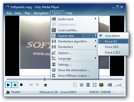Click the colored settings sliders icon in the toolbar
Viewport: 134px width, 102px height.
88,85
